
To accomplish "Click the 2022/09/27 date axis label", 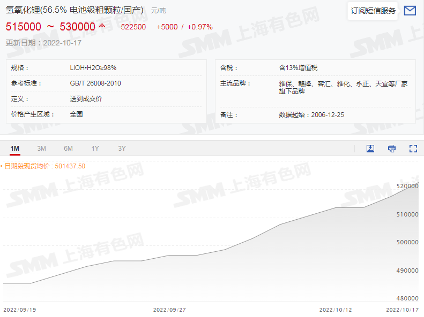I will (169, 310).
